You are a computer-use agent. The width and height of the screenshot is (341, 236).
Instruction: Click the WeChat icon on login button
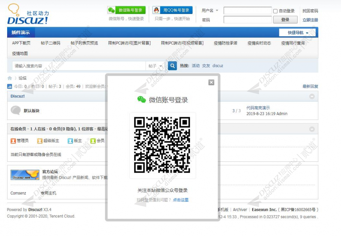111,10
